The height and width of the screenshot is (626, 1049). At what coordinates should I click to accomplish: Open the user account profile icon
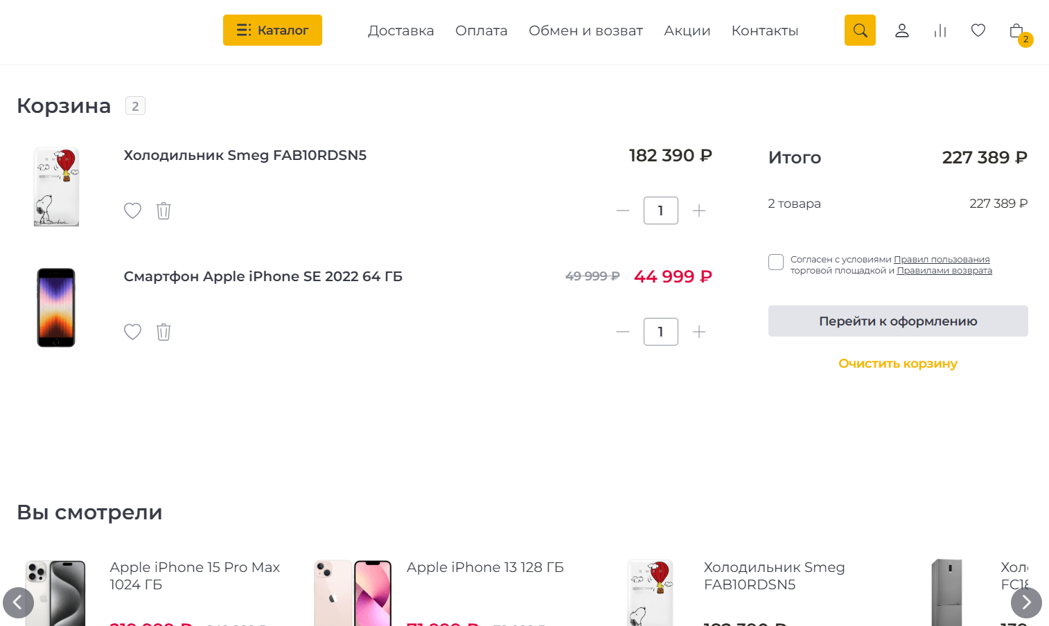pyautogui.click(x=901, y=30)
